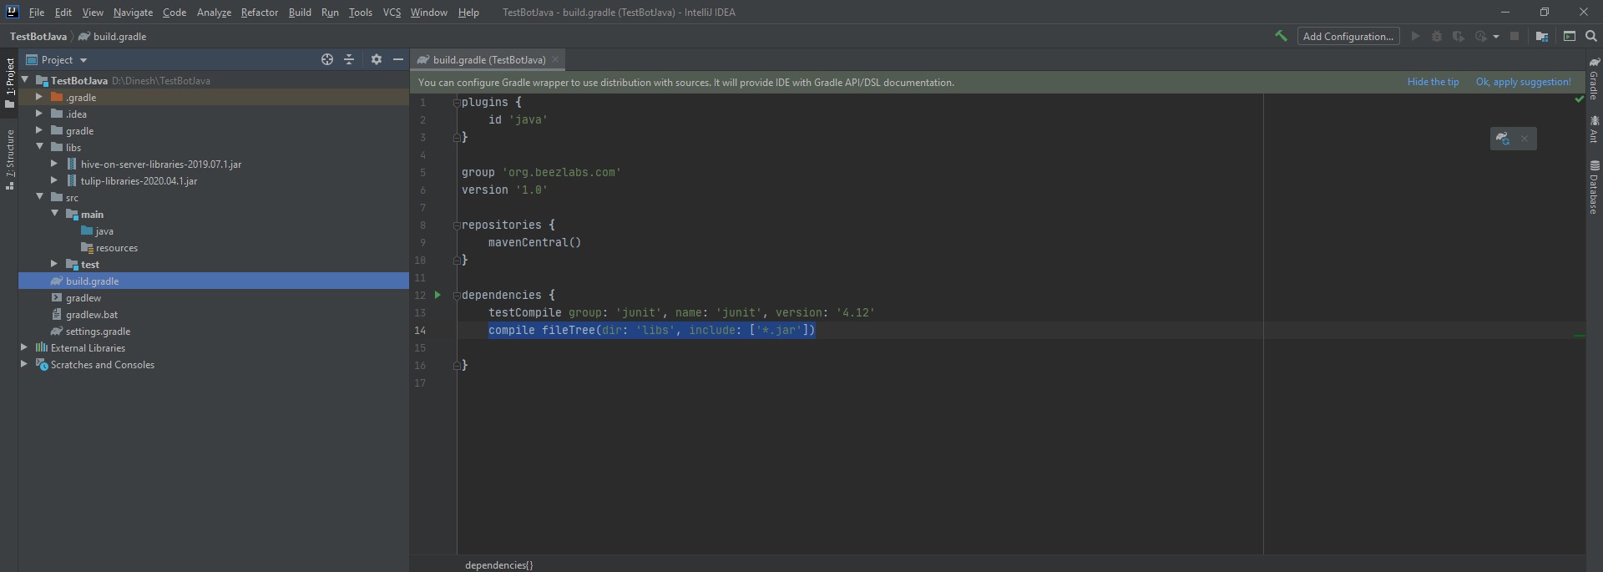
Task: Click the fold toggle beside repositories block
Action: [x=457, y=225]
